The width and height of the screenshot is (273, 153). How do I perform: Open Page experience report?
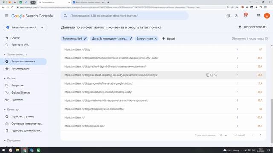pyautogui.click(x=23, y=116)
